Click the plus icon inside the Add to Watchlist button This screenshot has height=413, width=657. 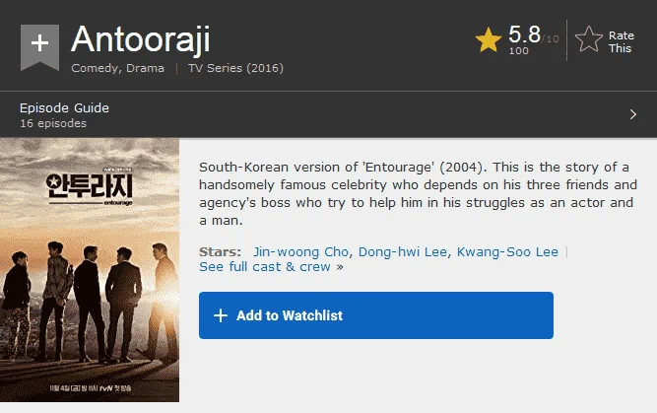coord(221,315)
